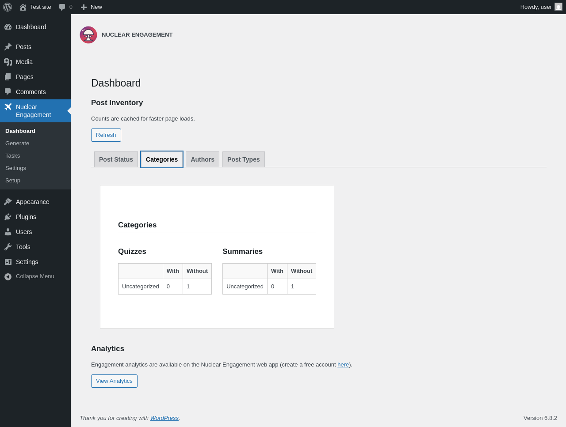This screenshot has width=566, height=427.
Task: Click the Post Inventory heading
Action: 117,103
